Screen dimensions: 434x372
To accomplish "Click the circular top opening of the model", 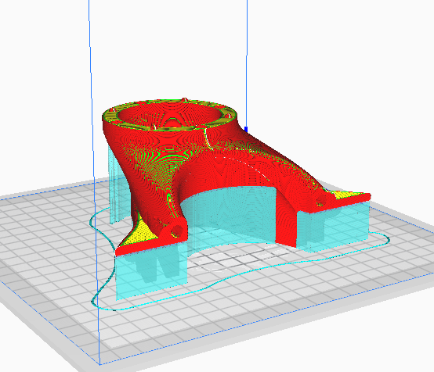I will coord(169,114).
